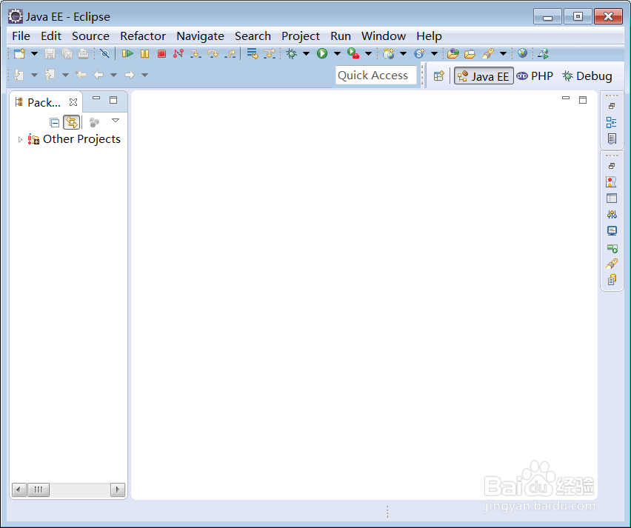Click the Step Into icon
The image size is (631, 528).
click(x=196, y=53)
